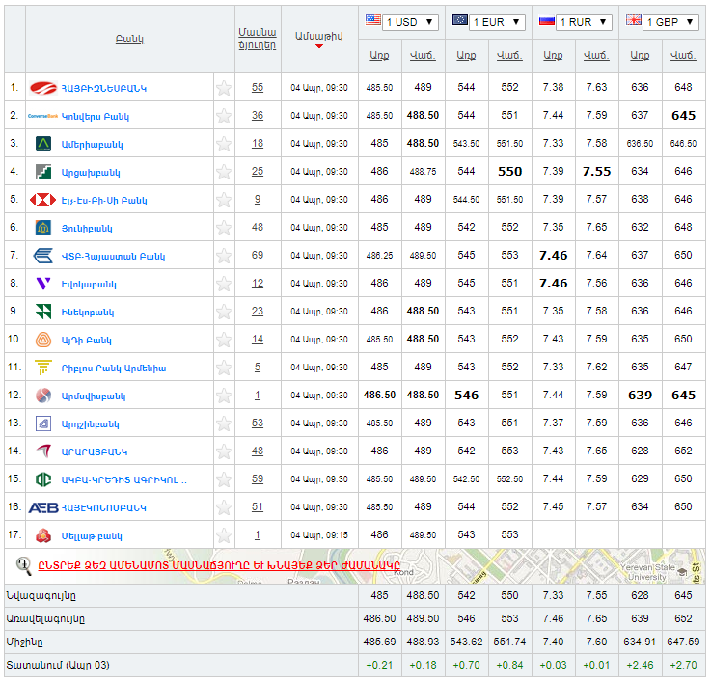The width and height of the screenshot is (711, 683).
Task: Toggle favorite star for HSBC row
Action: tap(224, 200)
